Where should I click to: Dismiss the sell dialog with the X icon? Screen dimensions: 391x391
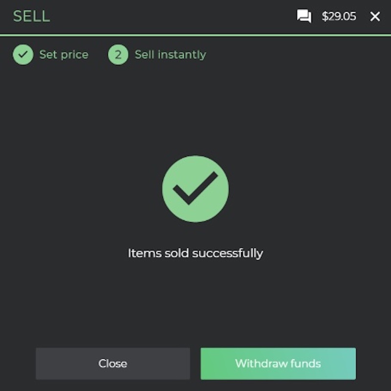pyautogui.click(x=375, y=17)
